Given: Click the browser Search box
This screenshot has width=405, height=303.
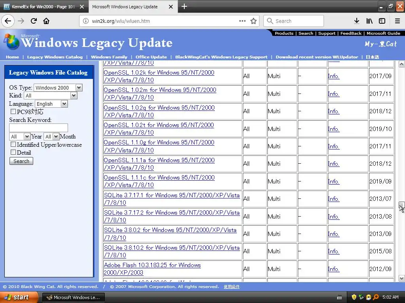Looking at the screenshot, I should click(293, 21).
